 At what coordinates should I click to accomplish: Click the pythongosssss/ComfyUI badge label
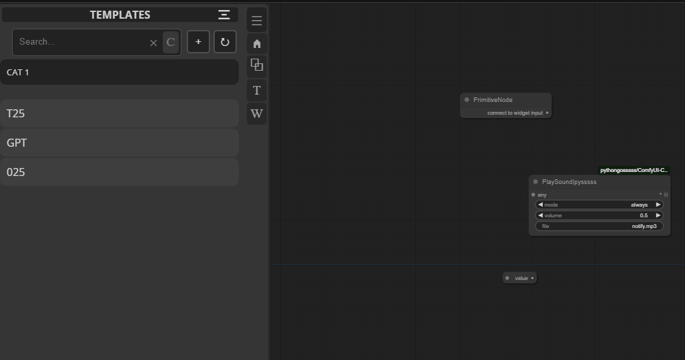point(634,171)
